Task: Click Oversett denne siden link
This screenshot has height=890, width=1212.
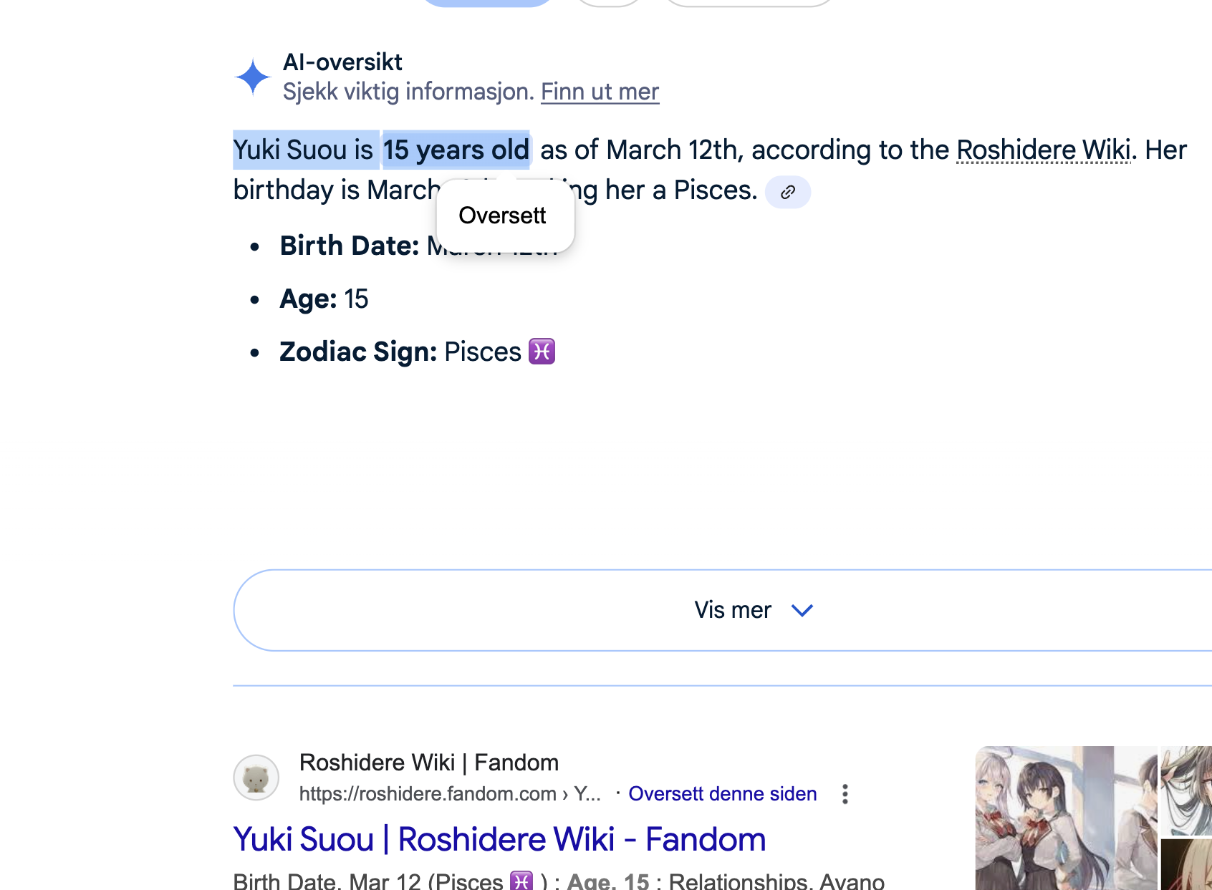Action: tap(722, 794)
